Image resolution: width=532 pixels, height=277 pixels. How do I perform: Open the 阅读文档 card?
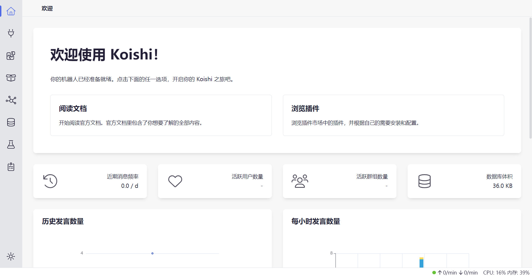161,115
